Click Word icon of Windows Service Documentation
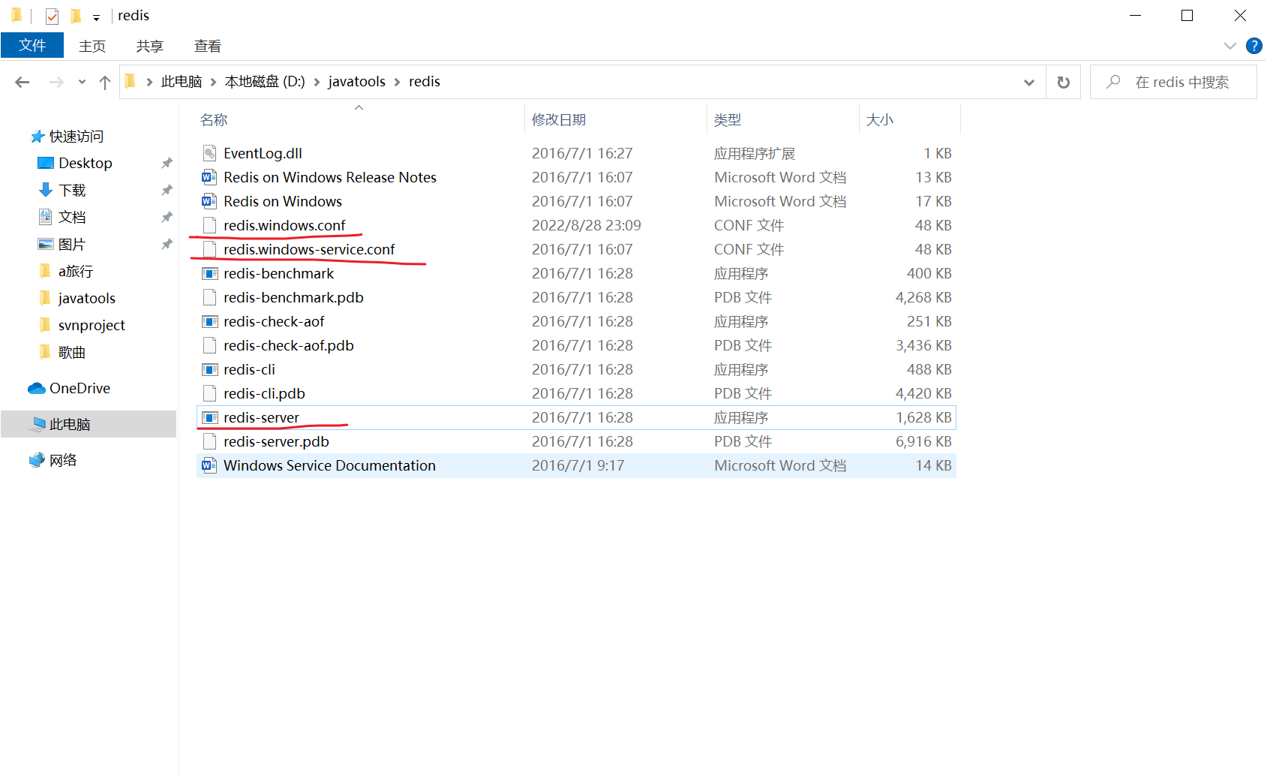The image size is (1267, 776). click(x=209, y=465)
